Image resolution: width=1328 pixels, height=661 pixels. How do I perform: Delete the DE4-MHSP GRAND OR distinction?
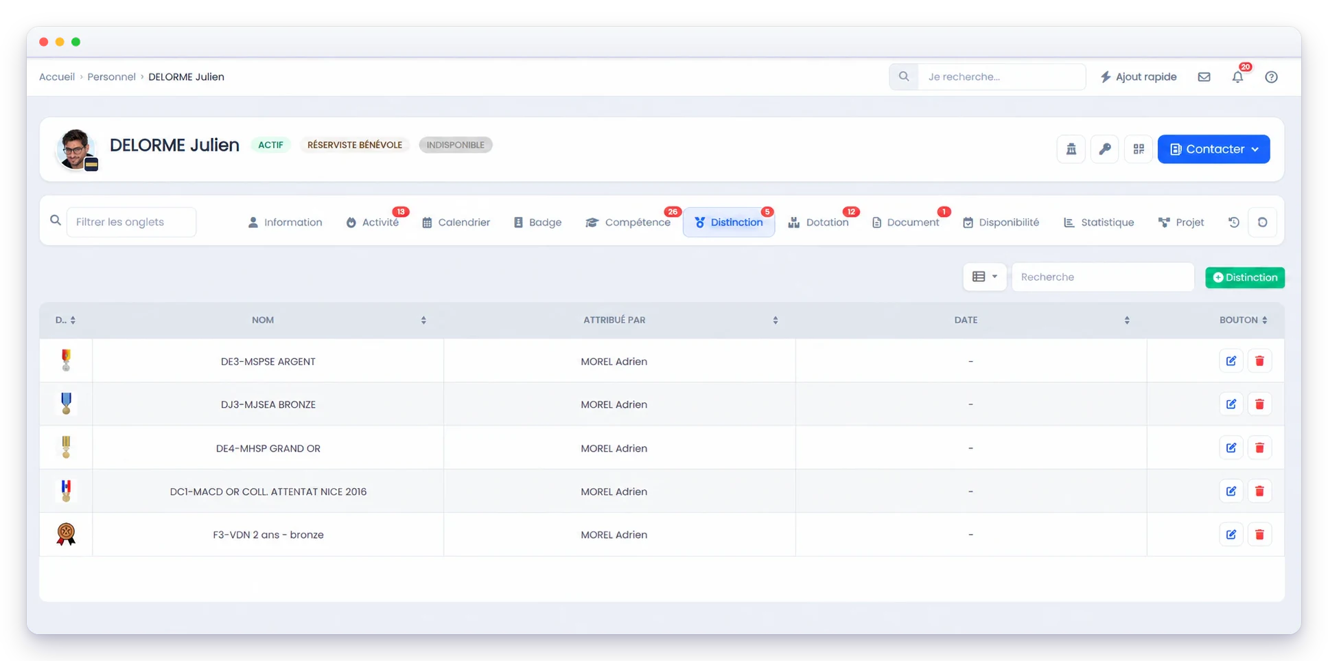(1259, 448)
